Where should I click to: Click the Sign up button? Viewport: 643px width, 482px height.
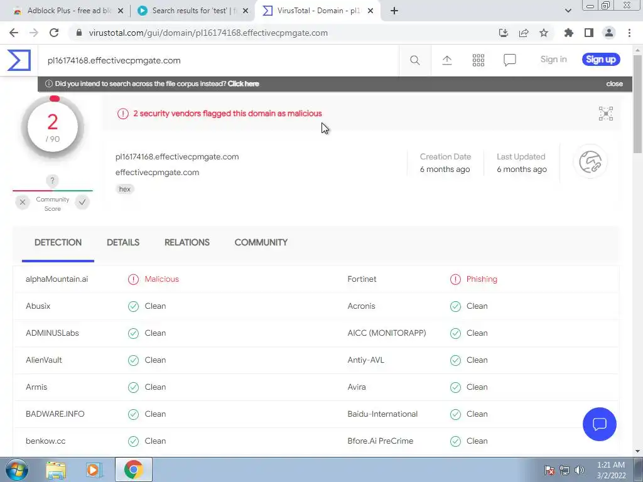click(601, 60)
